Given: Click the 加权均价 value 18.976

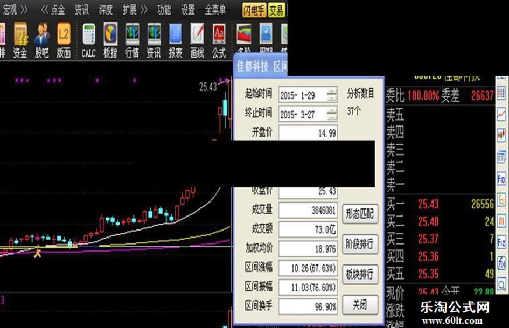Looking at the screenshot, I should click(x=308, y=249).
